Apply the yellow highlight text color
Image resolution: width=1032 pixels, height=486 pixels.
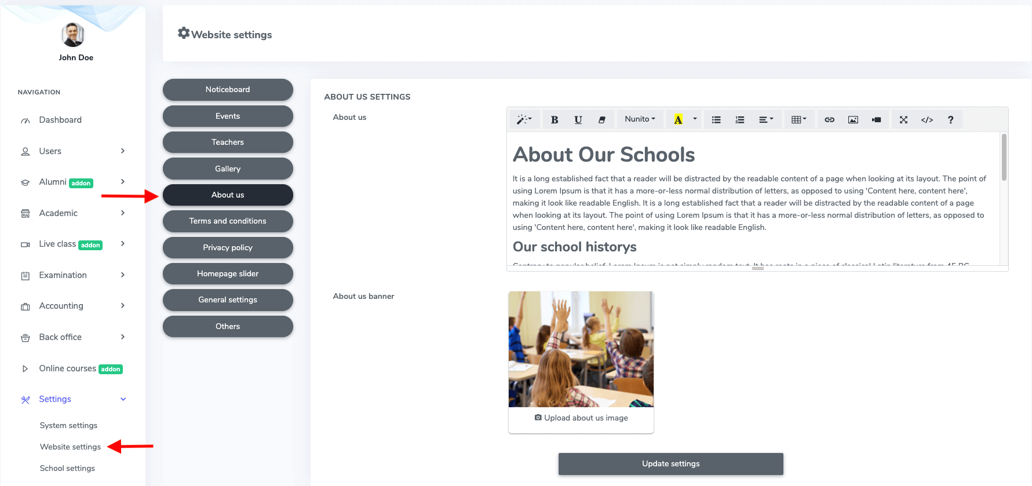coord(677,120)
